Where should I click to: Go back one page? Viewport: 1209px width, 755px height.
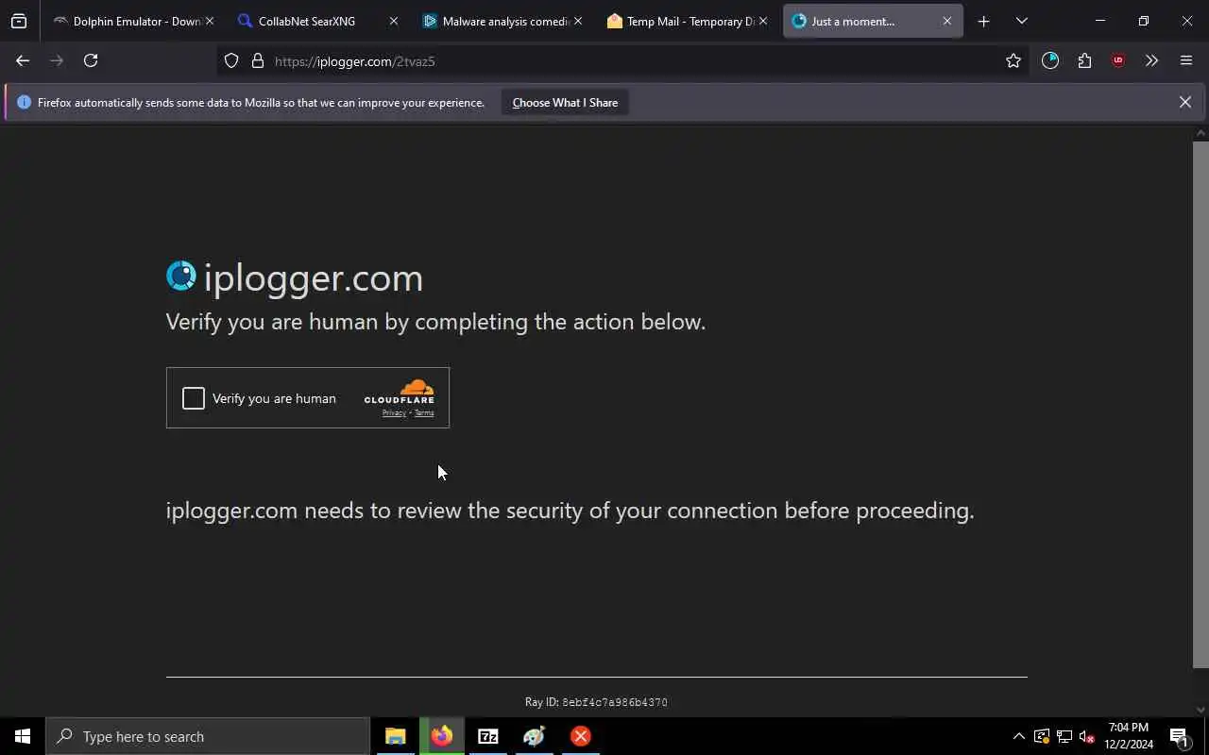click(x=23, y=60)
